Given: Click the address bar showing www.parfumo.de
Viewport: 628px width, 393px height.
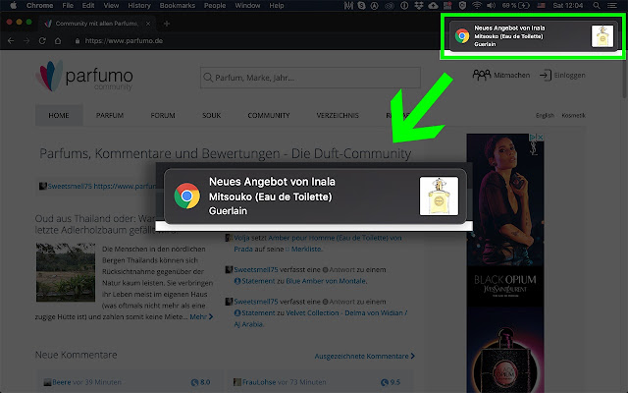Looking at the screenshot, I should [x=124, y=41].
